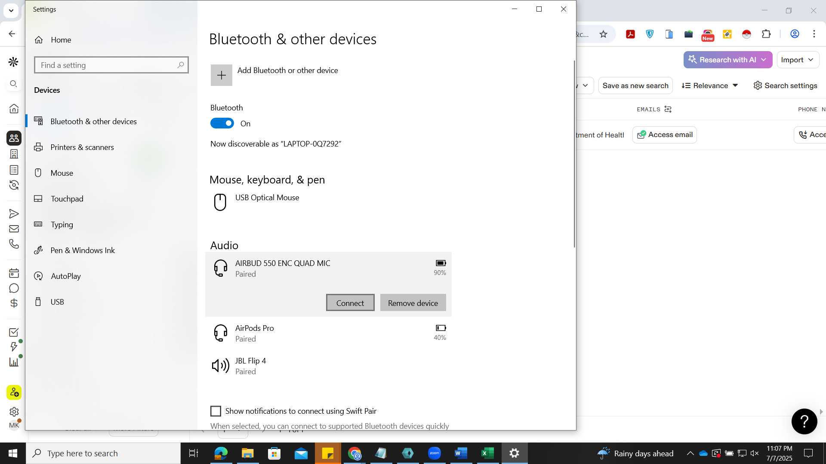Open Typing settings page
This screenshot has width=826, height=464.
62,225
